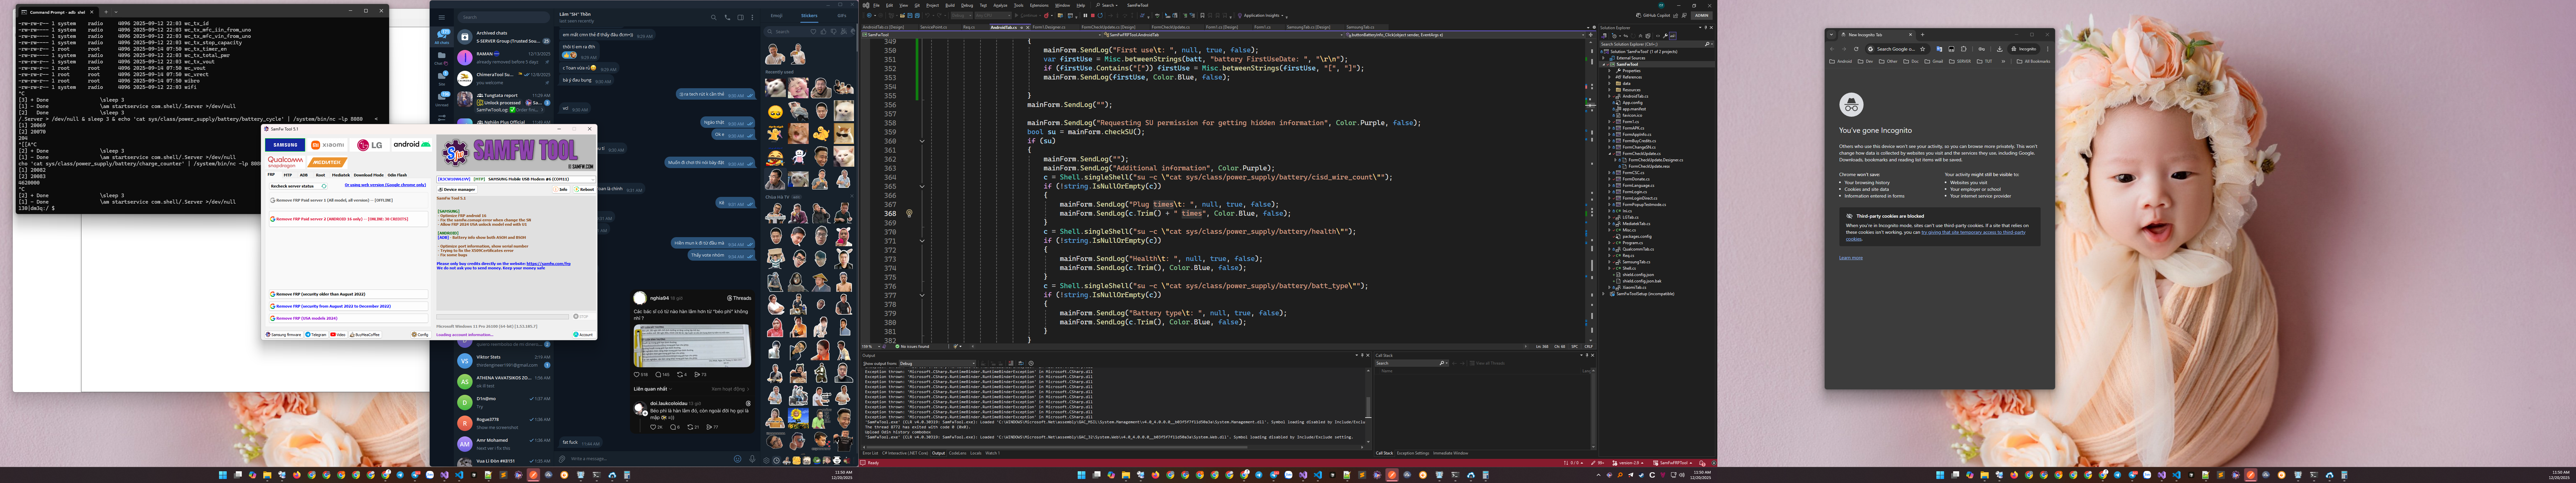Stop debugging using the red square icon
The height and width of the screenshot is (483, 2576).
[x=1093, y=15]
